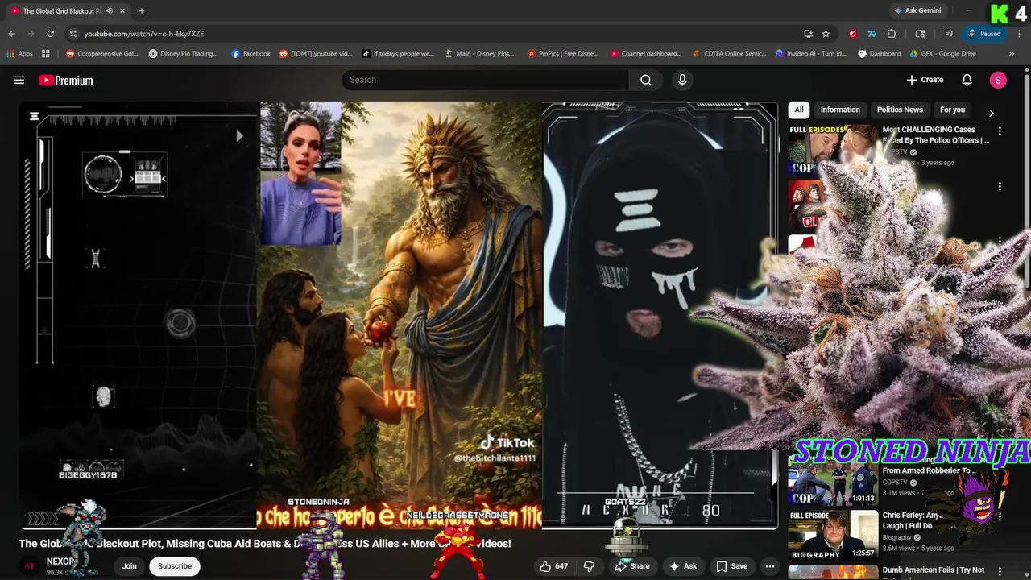Open the account avatar menu
The width and height of the screenshot is (1031, 580).
click(998, 80)
